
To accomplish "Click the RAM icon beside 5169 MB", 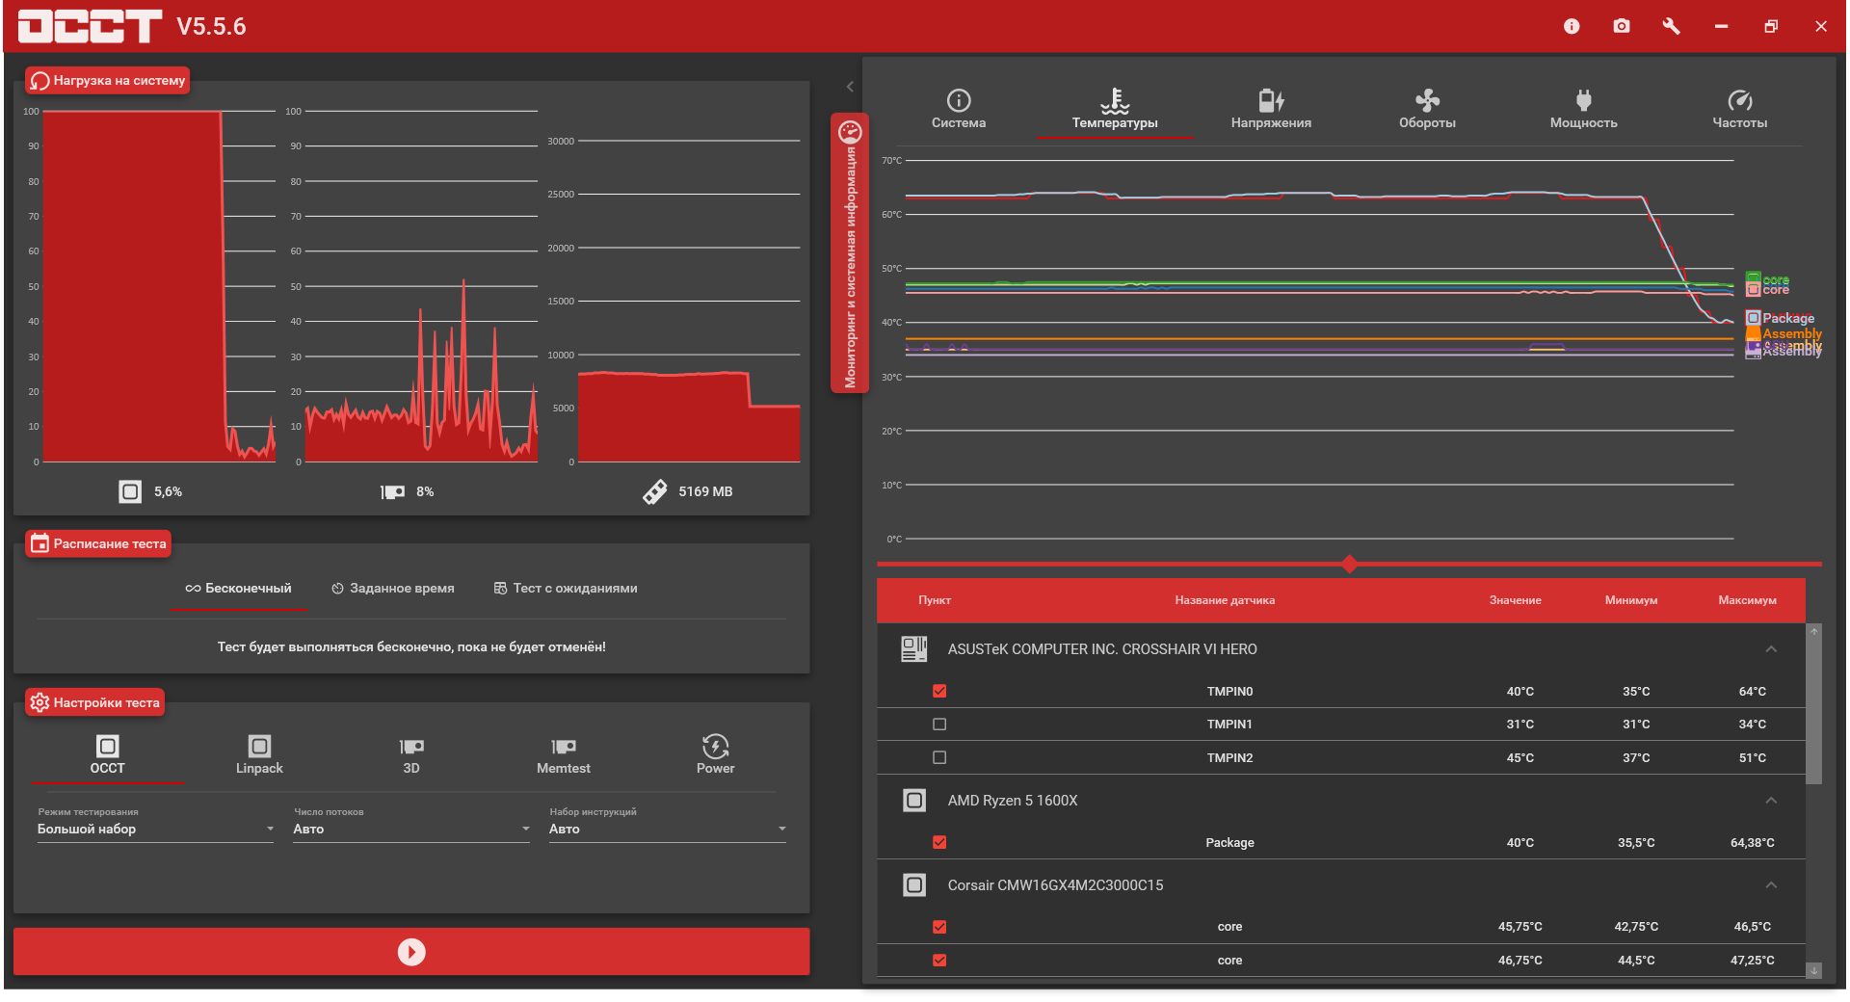I will pos(655,492).
